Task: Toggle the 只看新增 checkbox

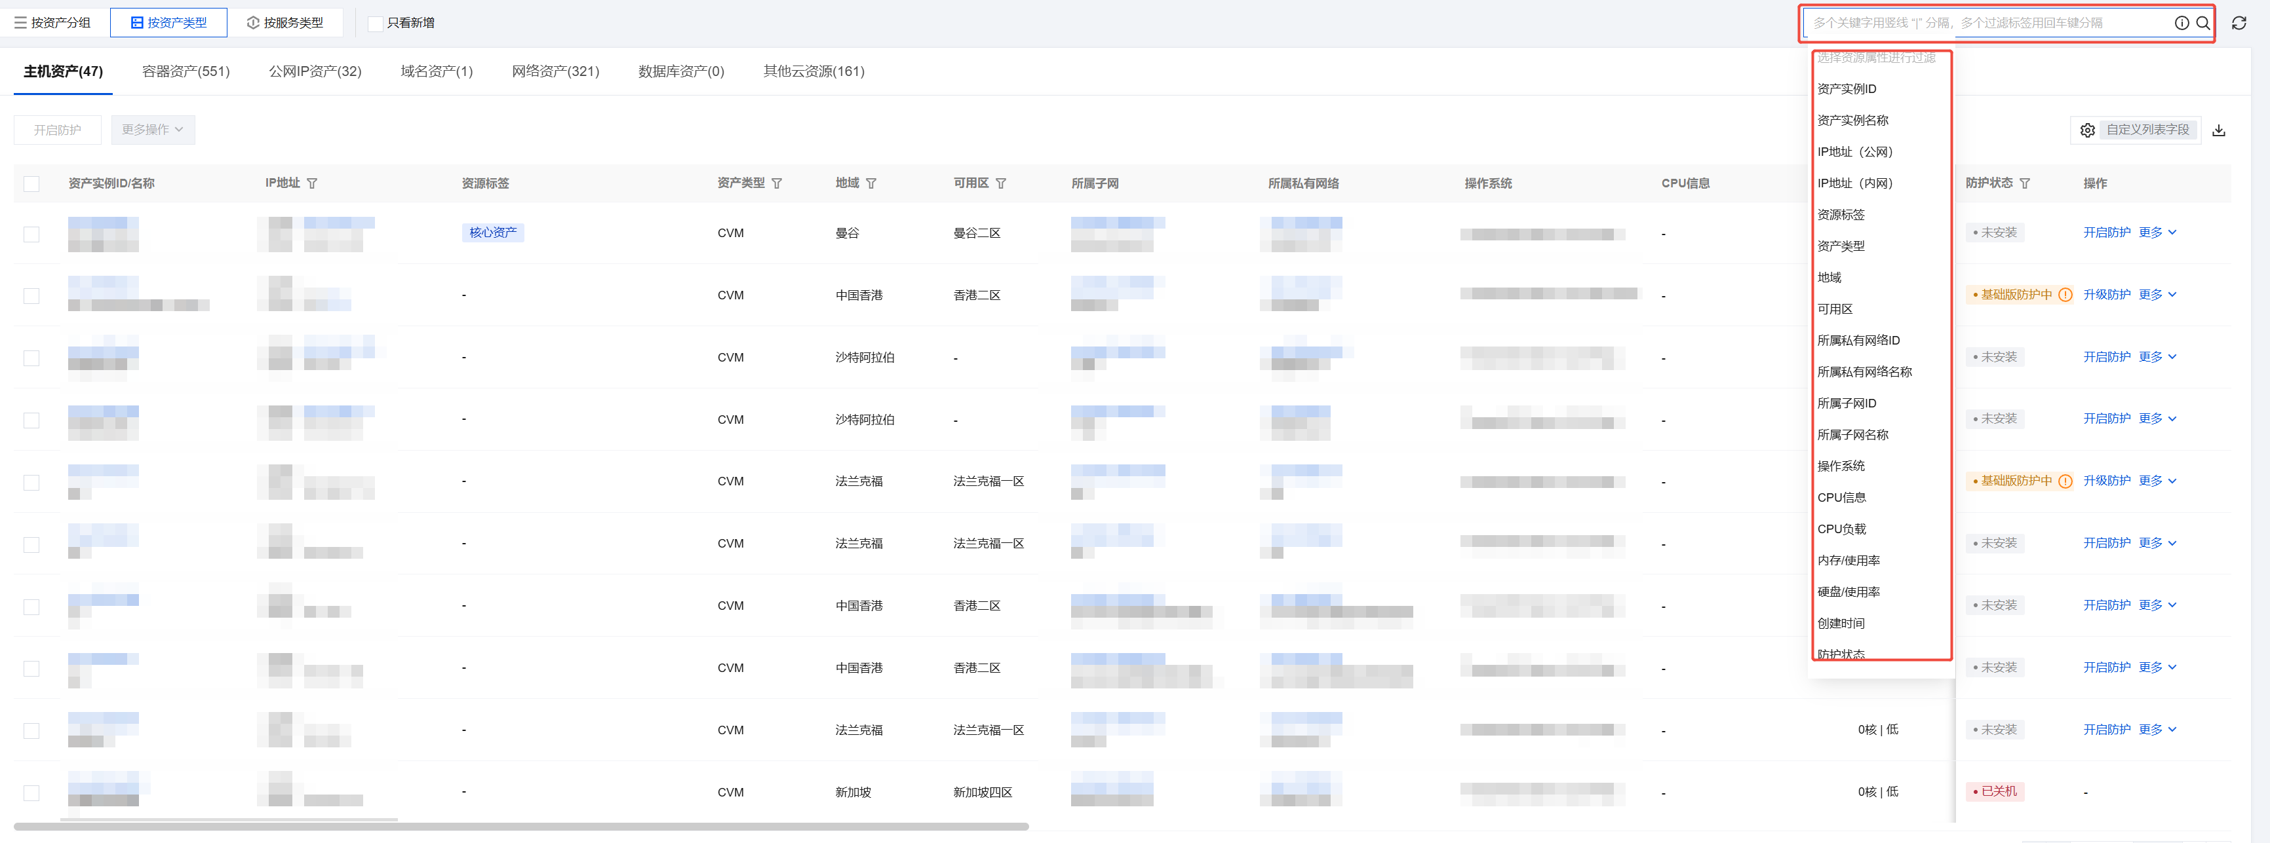Action: pyautogui.click(x=376, y=23)
